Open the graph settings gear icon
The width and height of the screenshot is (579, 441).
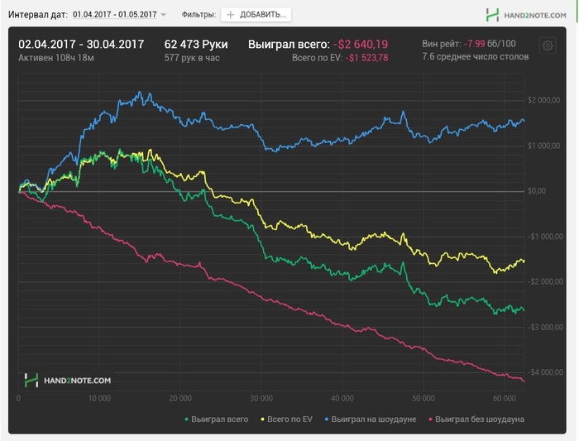pos(547,47)
